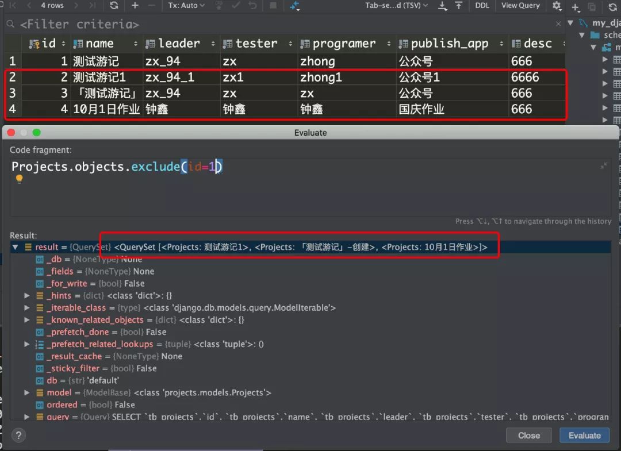Click the desc column header
The height and width of the screenshot is (451, 621).
(538, 43)
